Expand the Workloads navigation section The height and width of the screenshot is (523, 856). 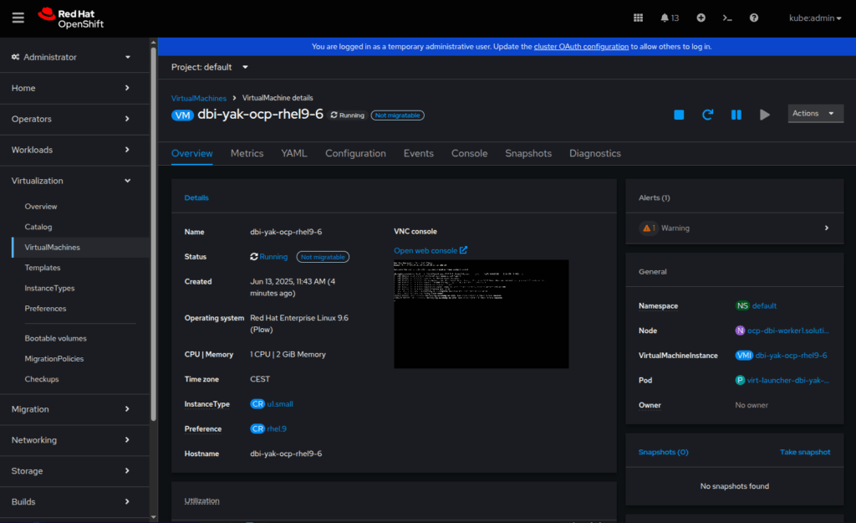[74, 150]
